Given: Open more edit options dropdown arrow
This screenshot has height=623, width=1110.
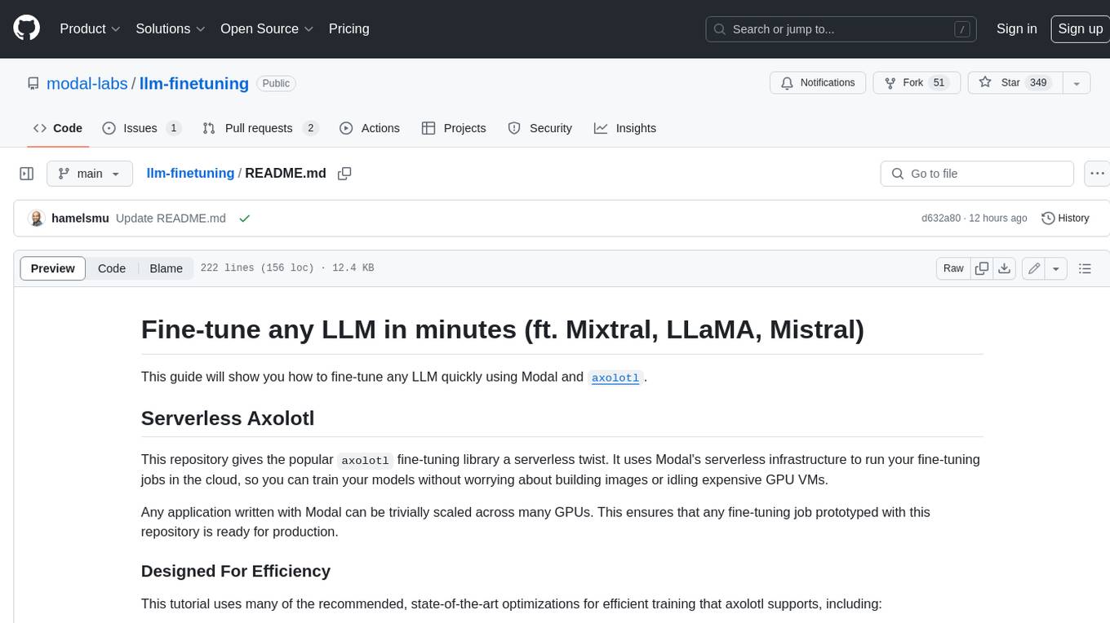Looking at the screenshot, I should (x=1056, y=268).
